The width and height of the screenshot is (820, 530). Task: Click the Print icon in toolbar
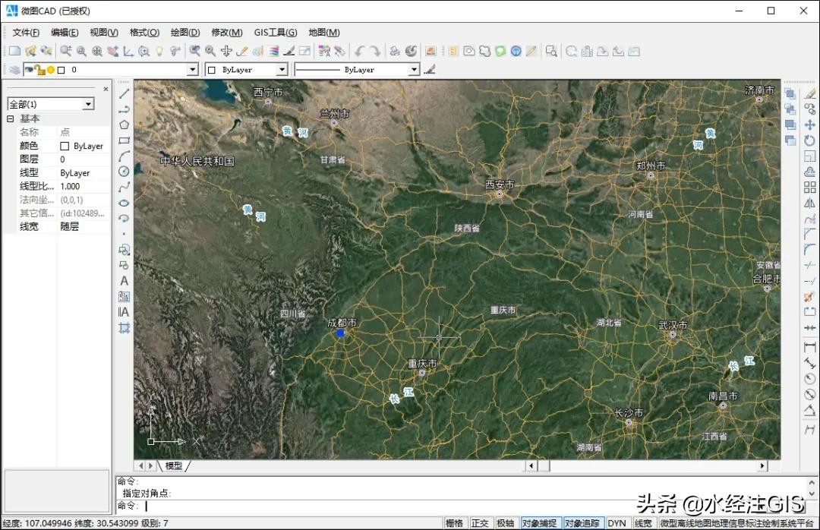(395, 52)
